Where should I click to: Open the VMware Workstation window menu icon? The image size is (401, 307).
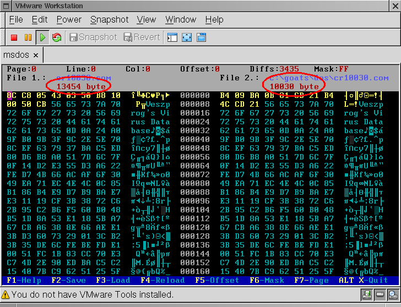pos(6,6)
